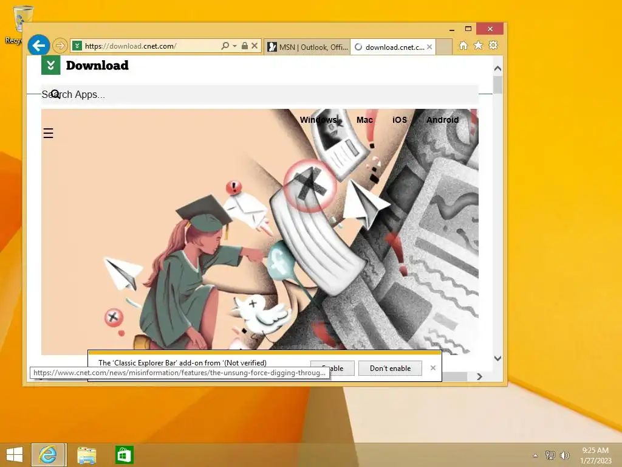Viewport: 622px width, 467px height.
Task: Select the Android platform link
Action: (x=442, y=120)
